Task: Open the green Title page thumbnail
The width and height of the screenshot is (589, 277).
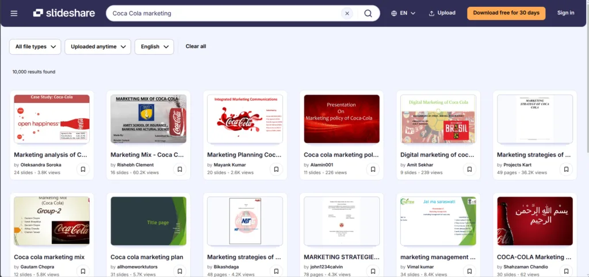Action: tap(148, 221)
